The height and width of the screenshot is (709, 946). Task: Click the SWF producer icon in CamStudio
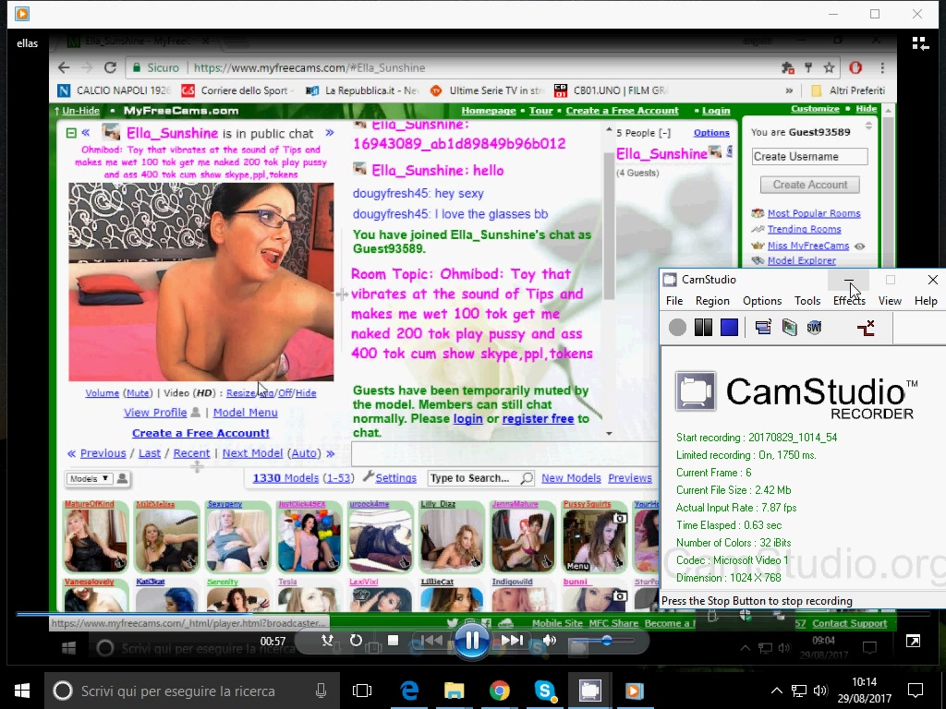pyautogui.click(x=814, y=328)
